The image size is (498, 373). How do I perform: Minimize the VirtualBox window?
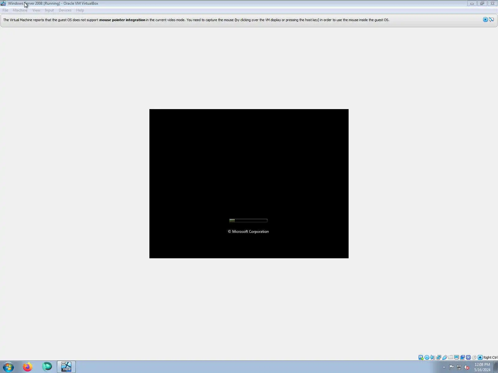tap(472, 3)
